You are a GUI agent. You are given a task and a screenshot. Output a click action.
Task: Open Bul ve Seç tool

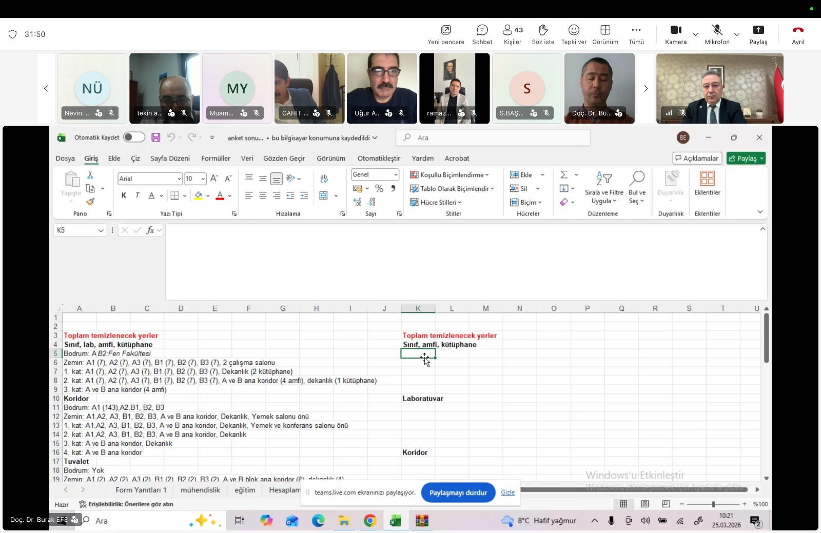(x=636, y=187)
